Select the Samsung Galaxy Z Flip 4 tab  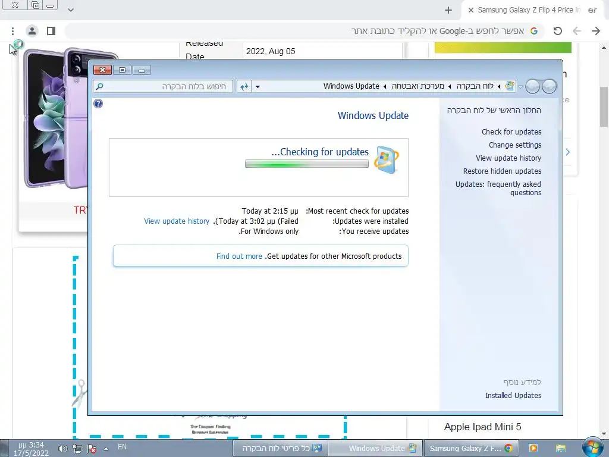(532, 10)
